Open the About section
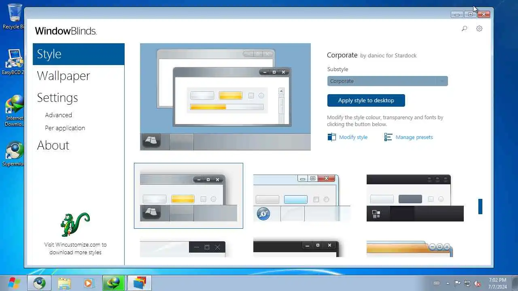This screenshot has height=291, width=518. pos(53,145)
